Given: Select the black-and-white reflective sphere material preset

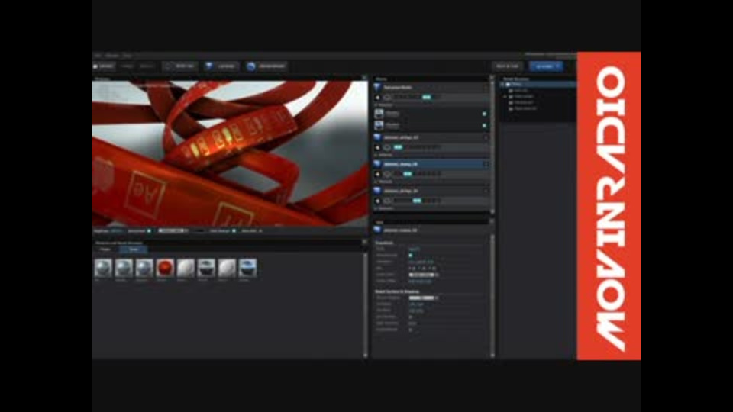Looking at the screenshot, I should (206, 268).
